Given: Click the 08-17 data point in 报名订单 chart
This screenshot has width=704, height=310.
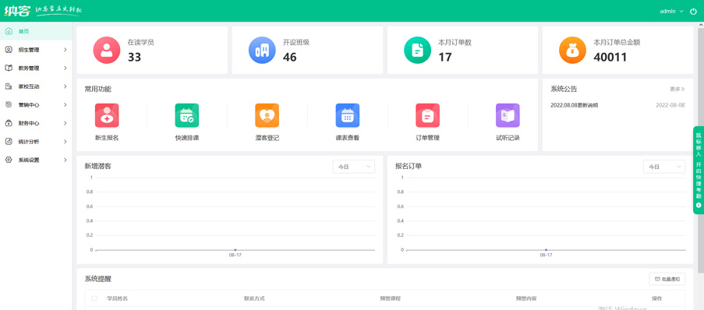Looking at the screenshot, I should (x=546, y=249).
